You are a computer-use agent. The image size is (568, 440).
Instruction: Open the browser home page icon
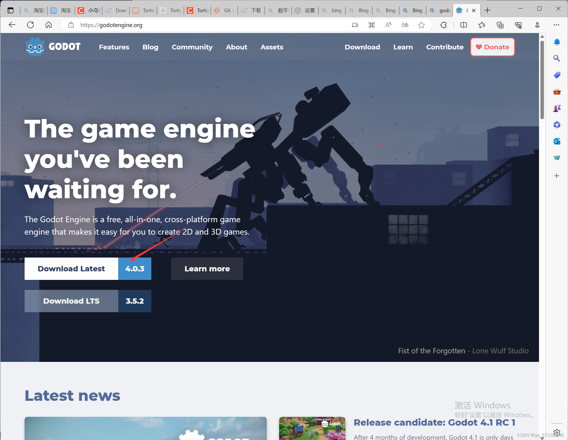tap(49, 25)
